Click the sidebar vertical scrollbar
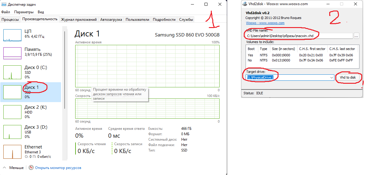Image resolution: width=367 pixels, height=175 pixels. pyautogui.click(x=64, y=69)
